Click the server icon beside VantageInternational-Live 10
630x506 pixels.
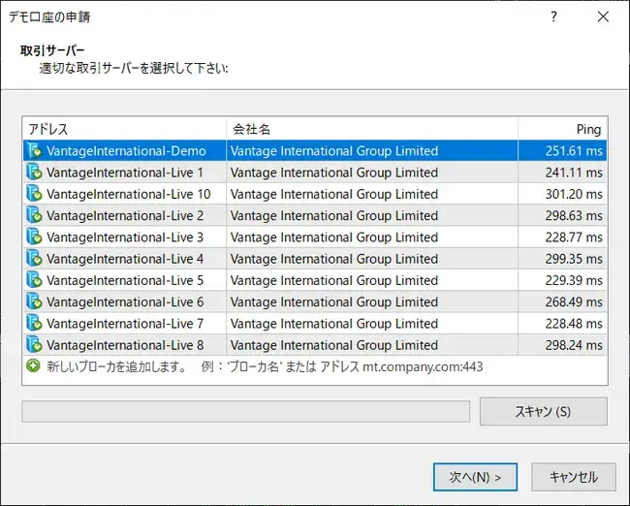coord(34,194)
